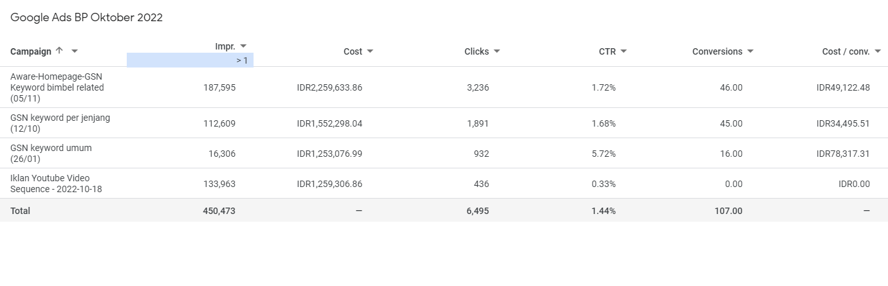Click the Conversions column header text
Image resolution: width=888 pixels, height=286 pixels.
coord(717,51)
